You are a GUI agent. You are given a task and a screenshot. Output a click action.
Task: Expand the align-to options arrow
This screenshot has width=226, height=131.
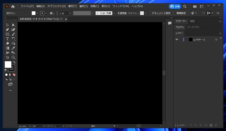(212, 13)
